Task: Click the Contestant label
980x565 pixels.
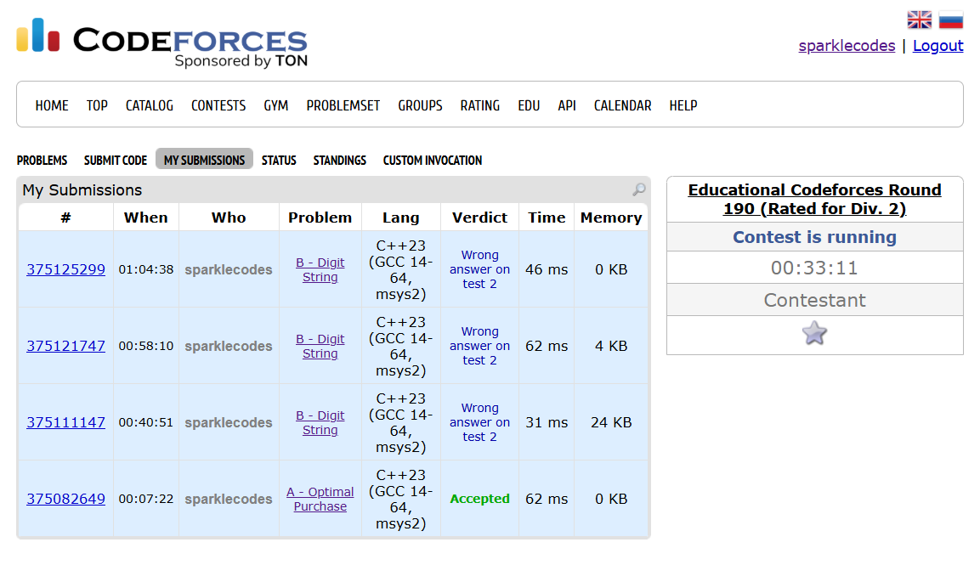Action: (x=814, y=300)
